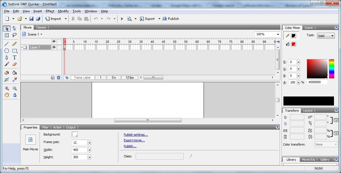Viewport: 341px width, 173px height.
Task: Pick the Pencil tool
Action: (15, 44)
